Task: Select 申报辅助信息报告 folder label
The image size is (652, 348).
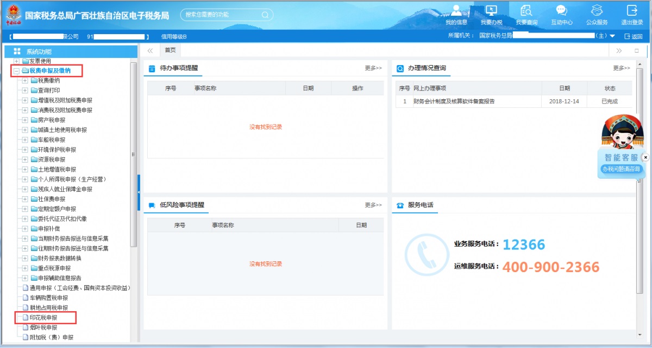Action: coord(60,278)
